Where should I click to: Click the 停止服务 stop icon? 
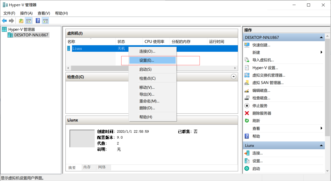tap(247, 106)
